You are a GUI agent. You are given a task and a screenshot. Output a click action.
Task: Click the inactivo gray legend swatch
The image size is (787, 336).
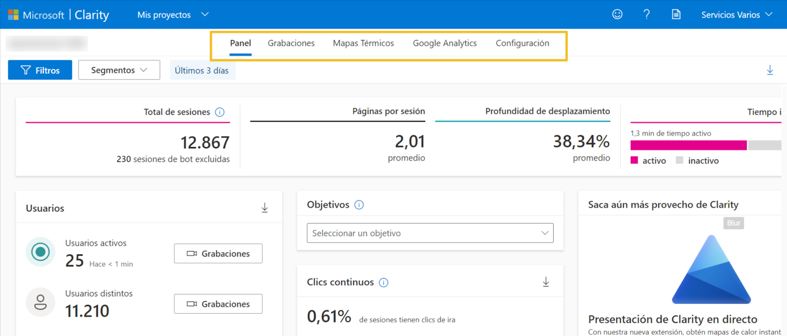click(680, 160)
